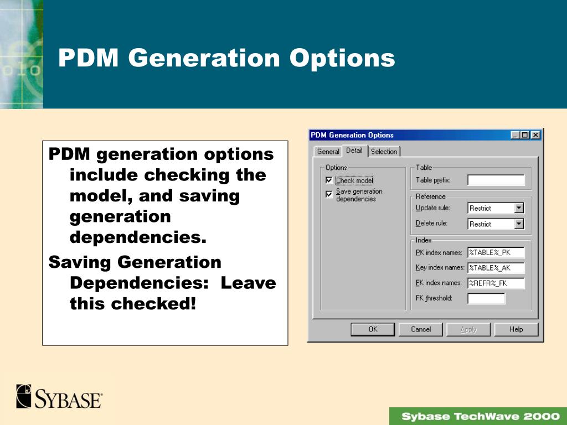The width and height of the screenshot is (567, 425).
Task: Click the greyed Apply button
Action: [x=468, y=329]
